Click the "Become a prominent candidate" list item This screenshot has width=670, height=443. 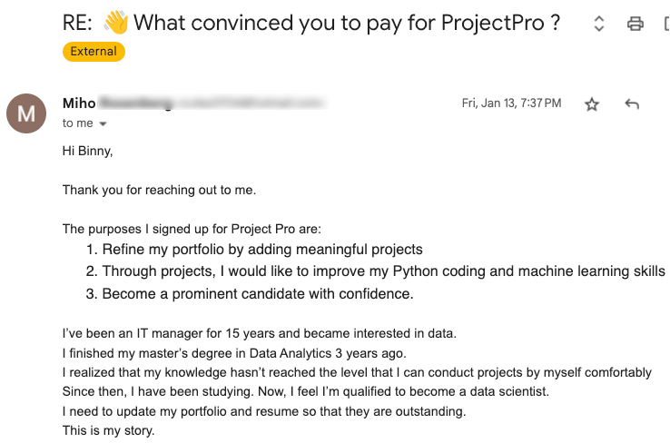coord(257,293)
